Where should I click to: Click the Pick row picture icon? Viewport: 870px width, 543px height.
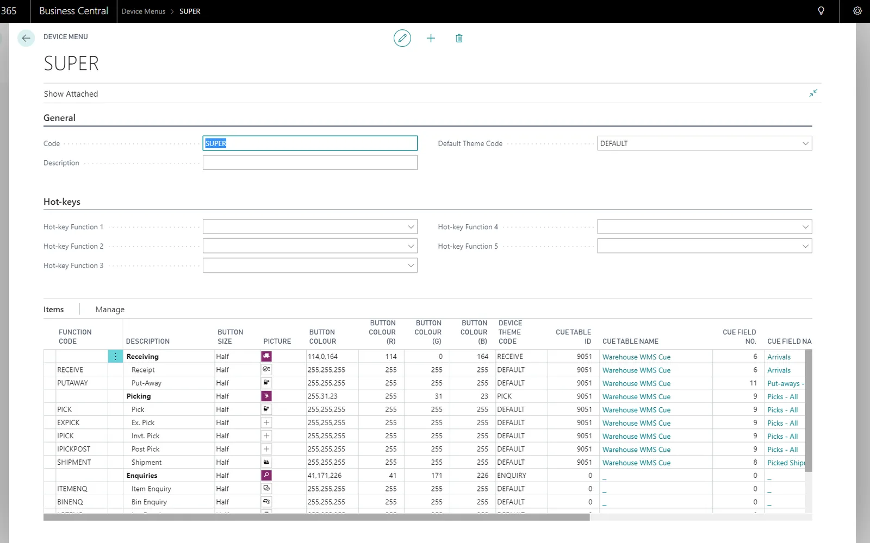point(266,409)
